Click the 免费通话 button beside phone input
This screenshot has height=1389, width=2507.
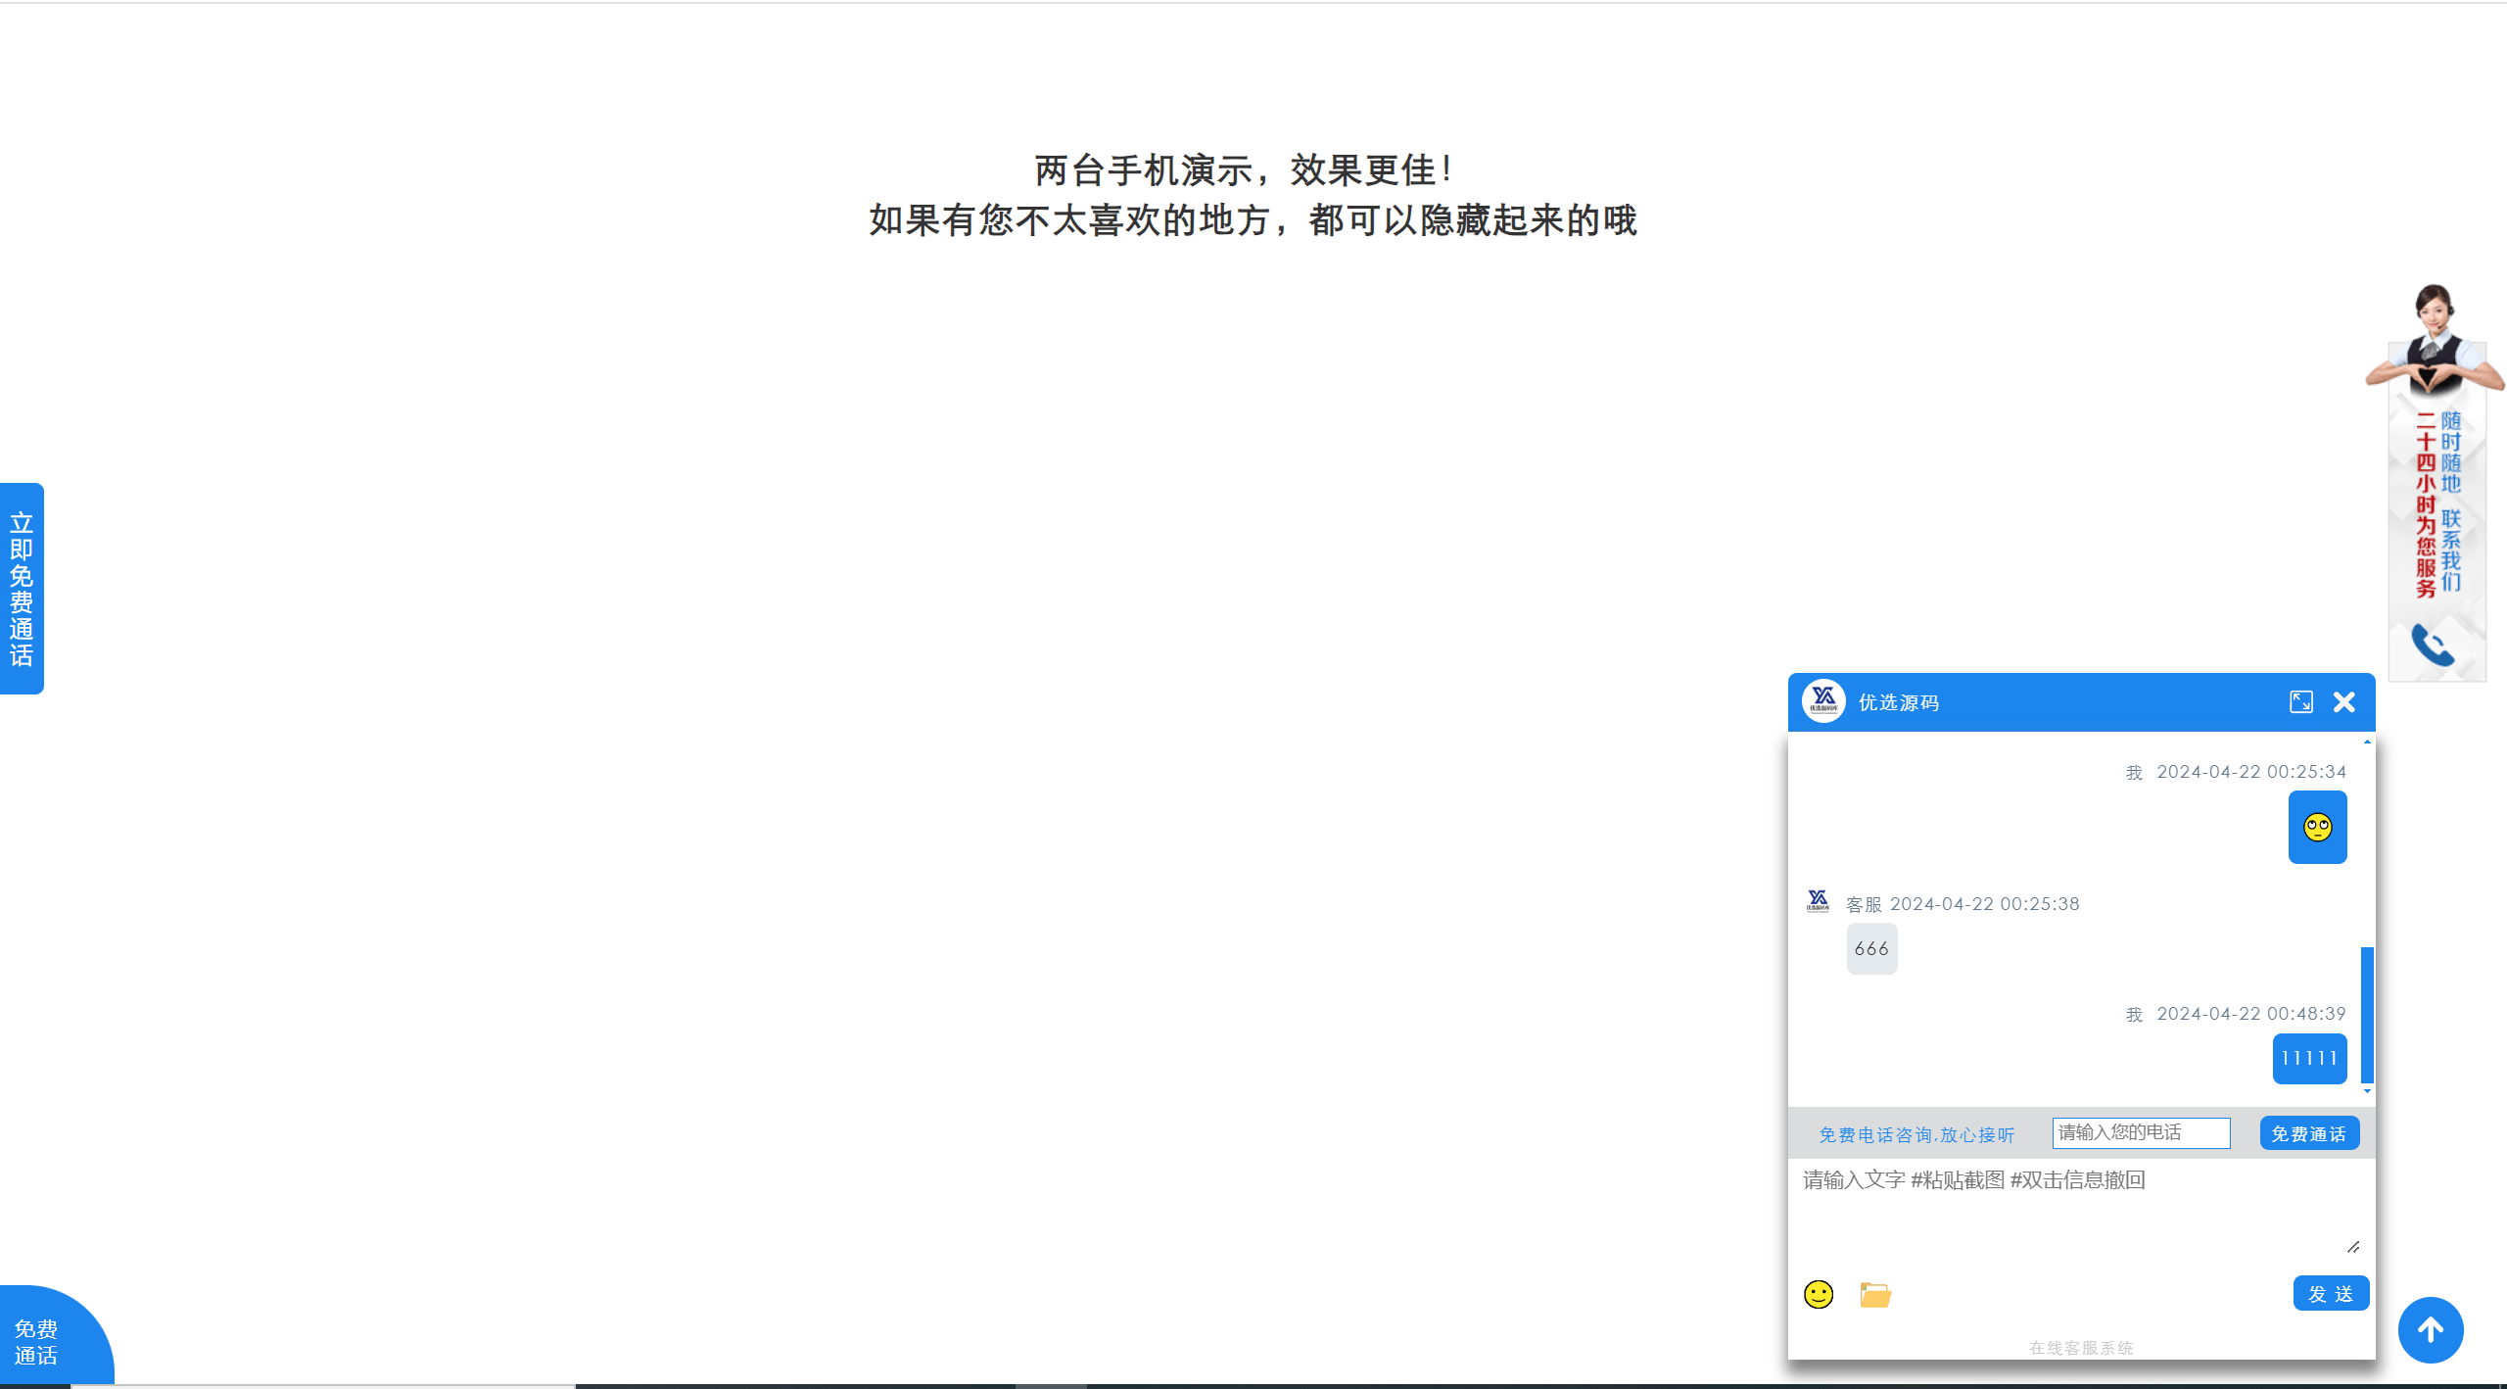2309,1133
